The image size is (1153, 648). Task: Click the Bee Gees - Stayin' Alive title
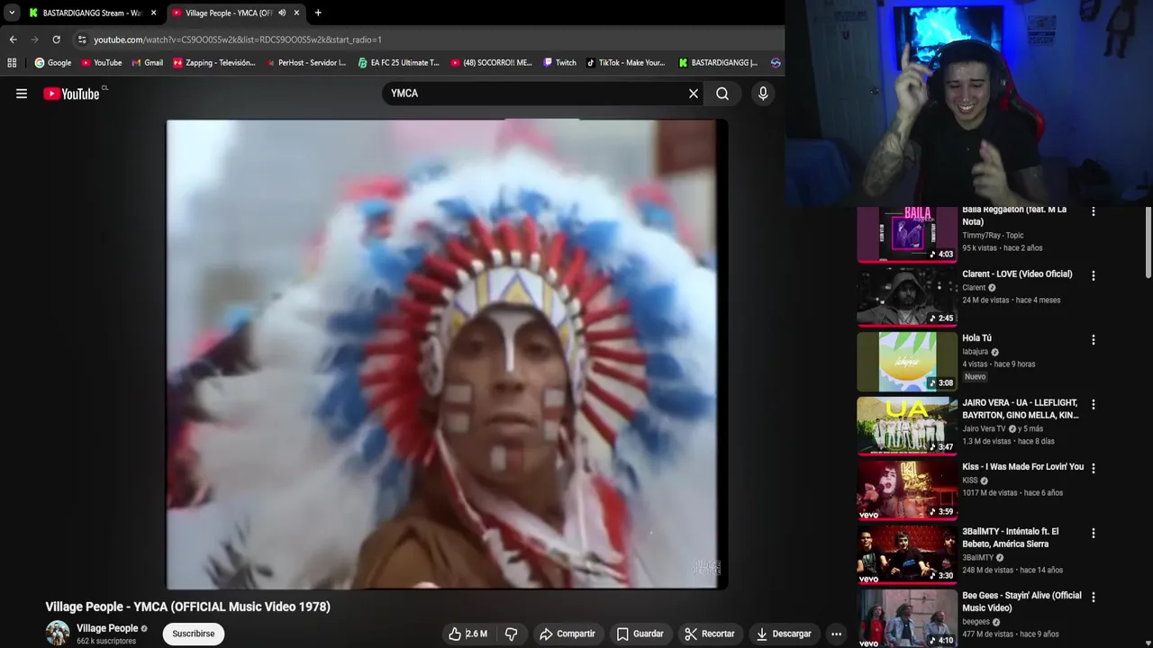click(x=1021, y=602)
